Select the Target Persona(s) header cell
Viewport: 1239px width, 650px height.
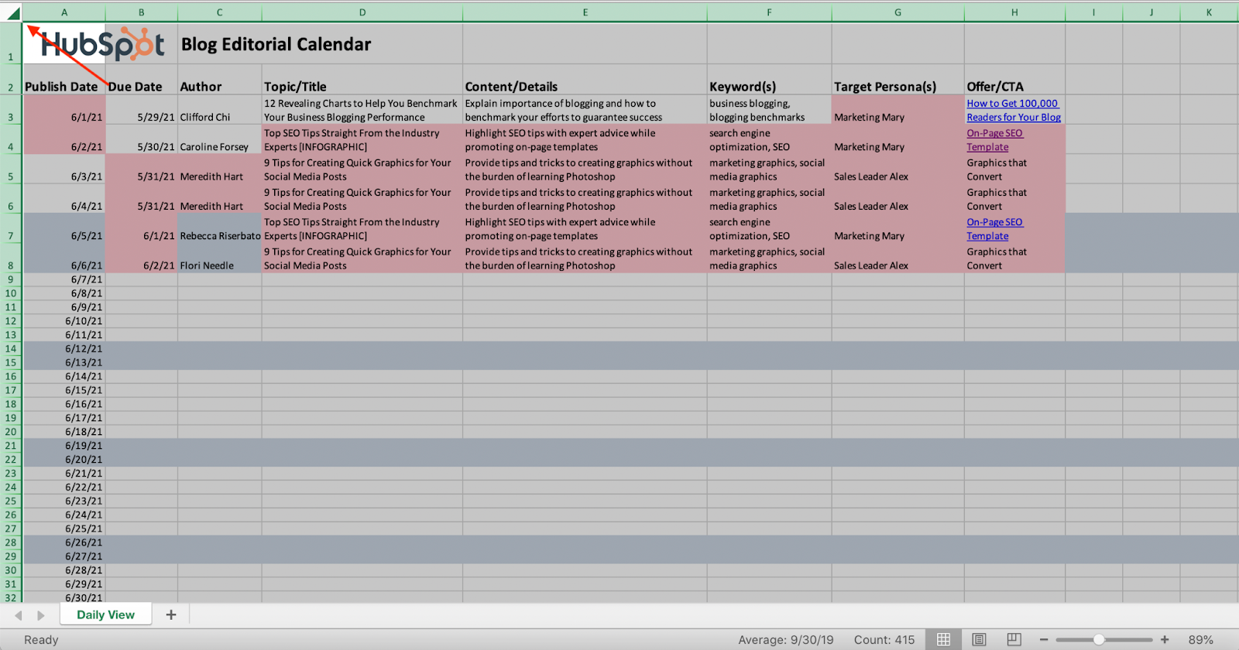coord(898,80)
